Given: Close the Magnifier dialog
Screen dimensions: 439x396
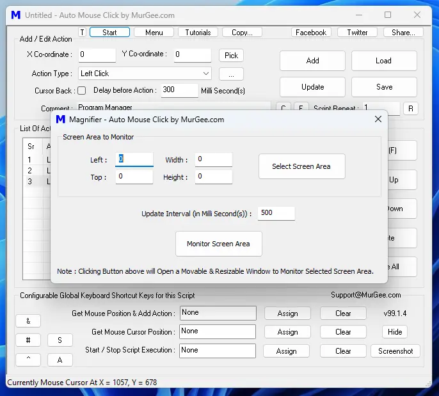Looking at the screenshot, I should click(378, 119).
